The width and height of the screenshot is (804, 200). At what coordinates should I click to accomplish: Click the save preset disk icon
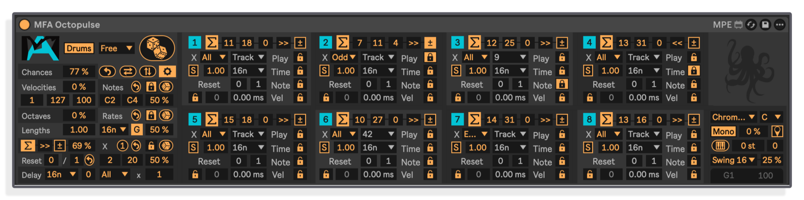[x=765, y=25]
